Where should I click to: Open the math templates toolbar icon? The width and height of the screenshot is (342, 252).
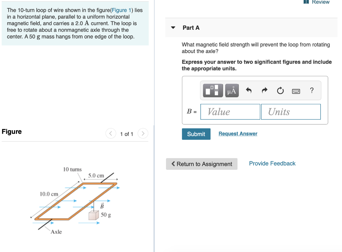213,90
